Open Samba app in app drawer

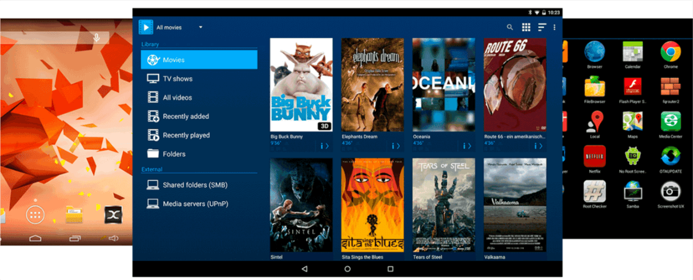tap(632, 195)
